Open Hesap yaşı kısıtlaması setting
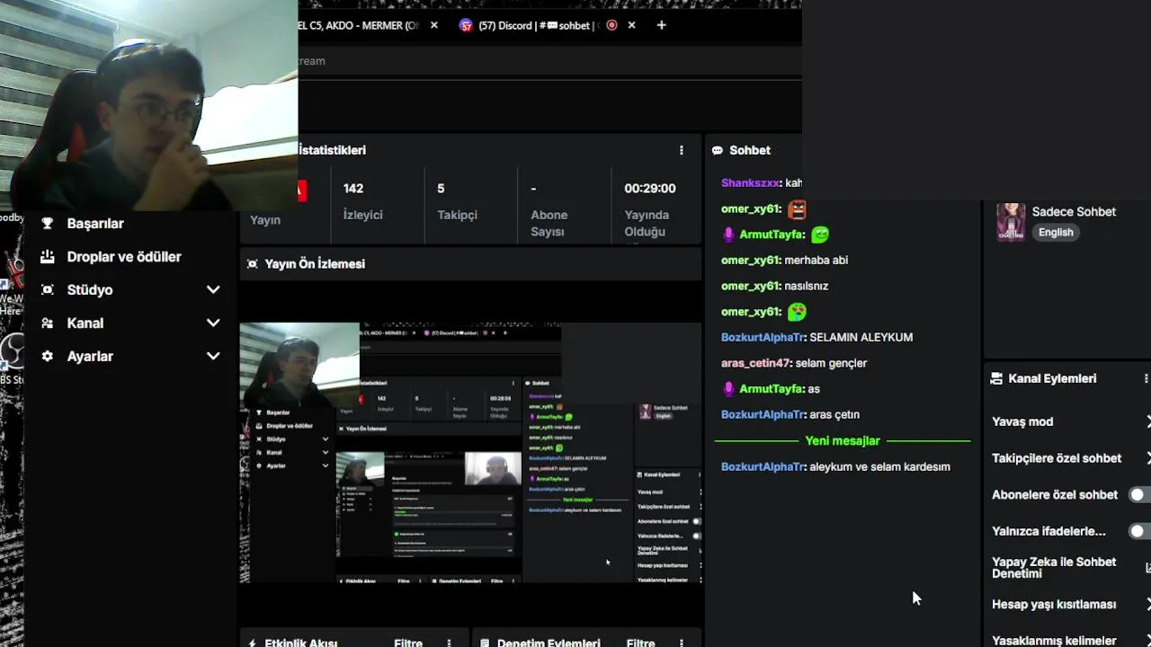This screenshot has height=647, width=1151. (1070, 604)
